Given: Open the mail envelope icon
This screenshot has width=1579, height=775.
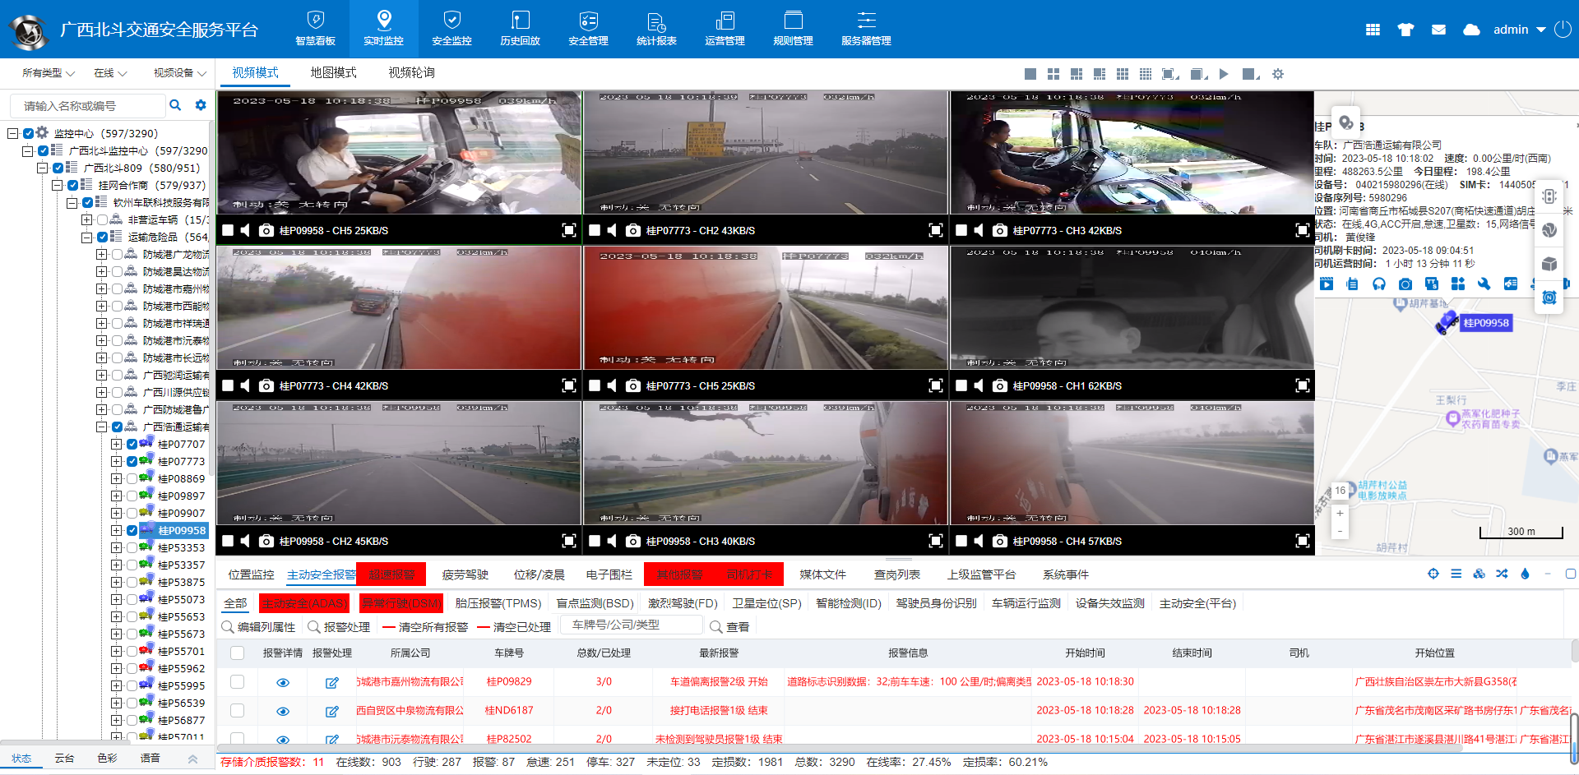Looking at the screenshot, I should coord(1438,30).
